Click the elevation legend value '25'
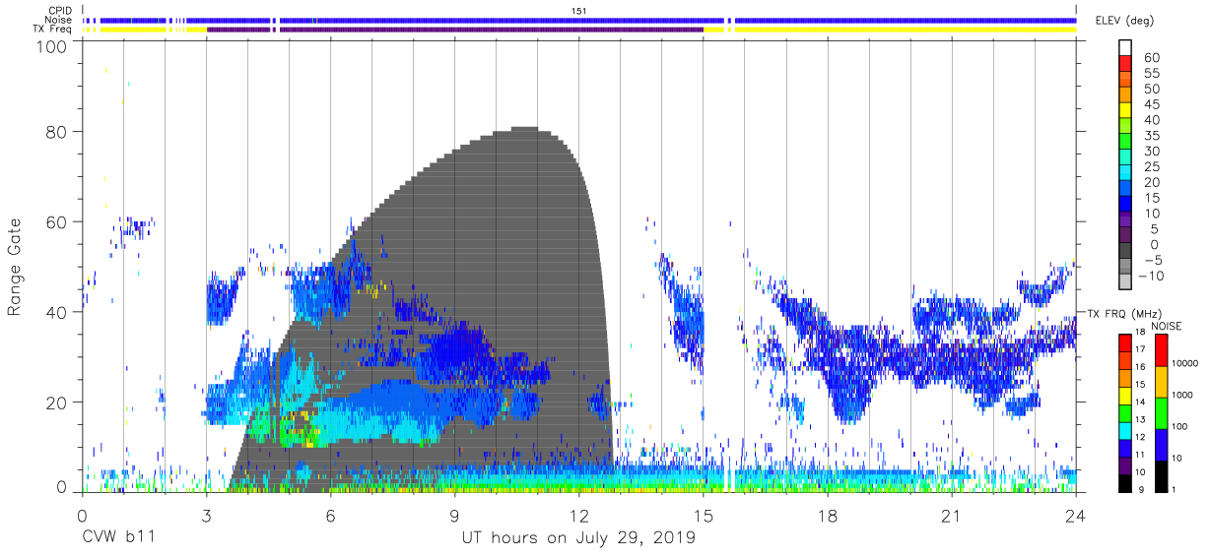The height and width of the screenshot is (558, 1210). 1153,167
